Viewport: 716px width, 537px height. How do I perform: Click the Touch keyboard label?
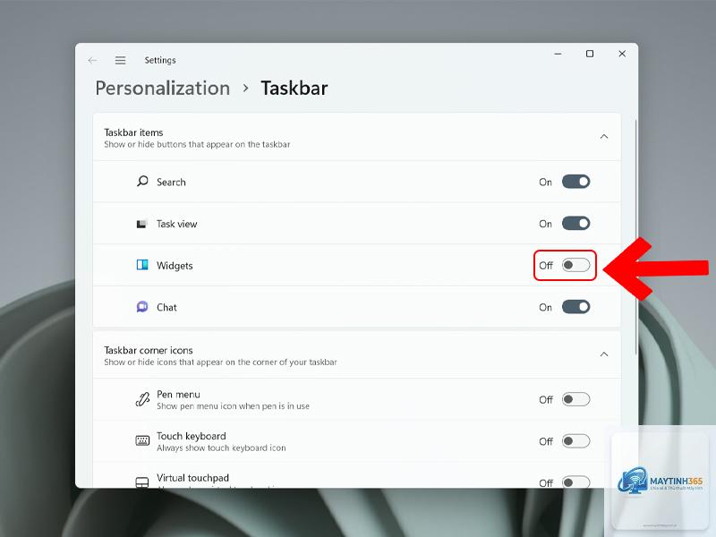click(192, 436)
